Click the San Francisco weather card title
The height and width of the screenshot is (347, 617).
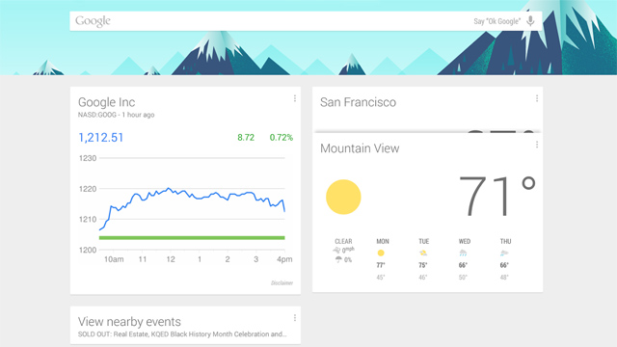pyautogui.click(x=358, y=102)
